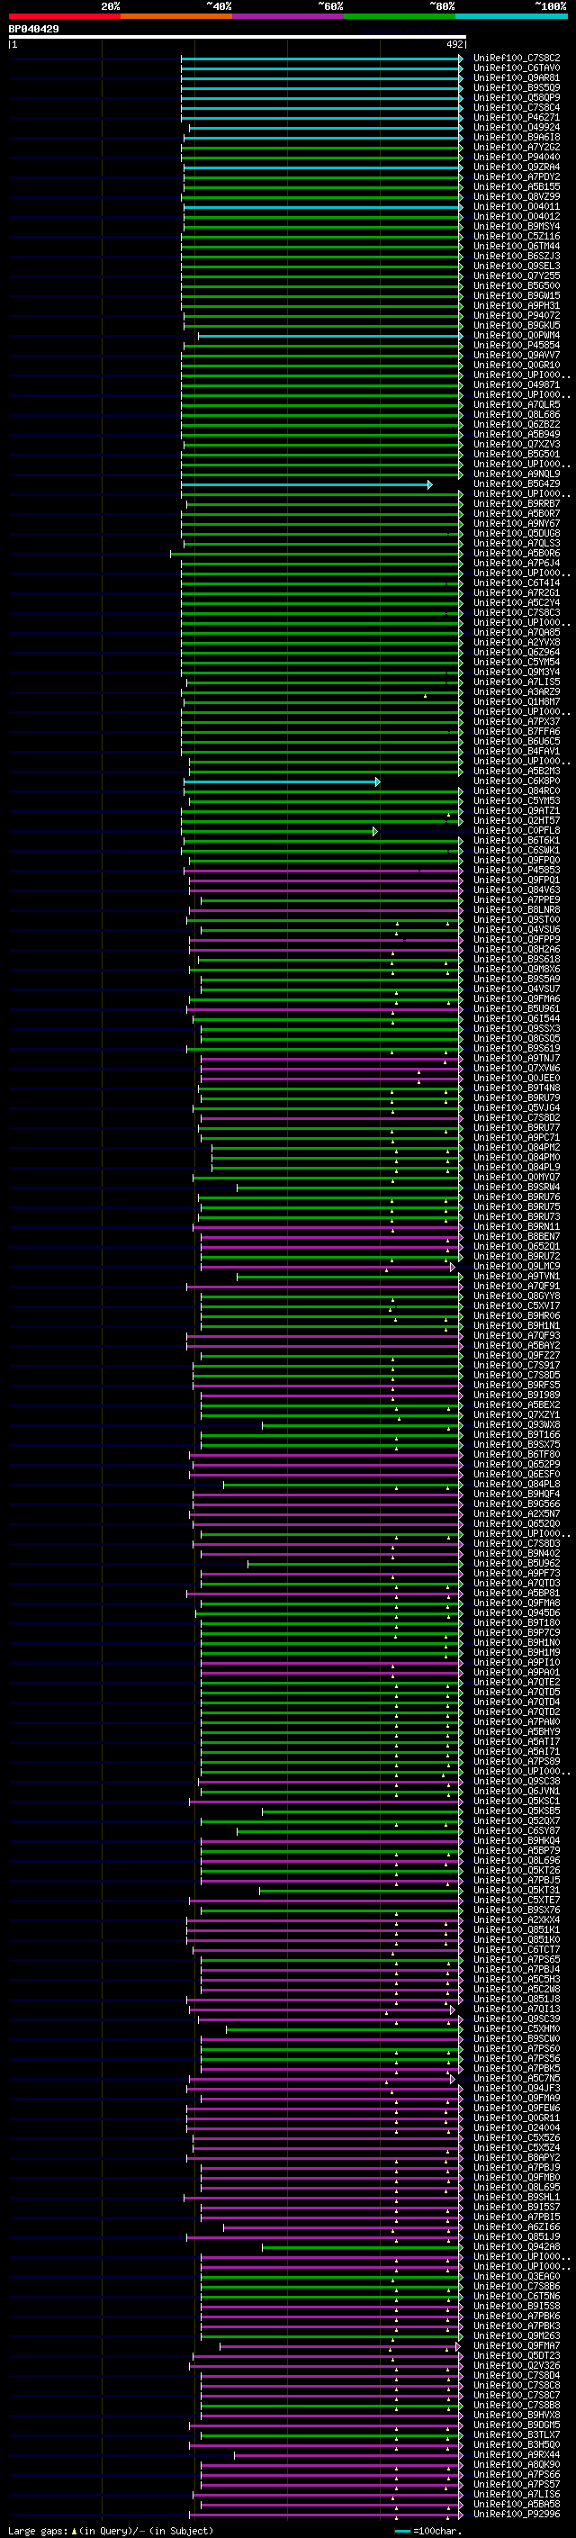This screenshot has width=576, height=2538.
Task: Click the short cyan alignment bar for B5G4Z9
Action: pyautogui.click(x=306, y=484)
